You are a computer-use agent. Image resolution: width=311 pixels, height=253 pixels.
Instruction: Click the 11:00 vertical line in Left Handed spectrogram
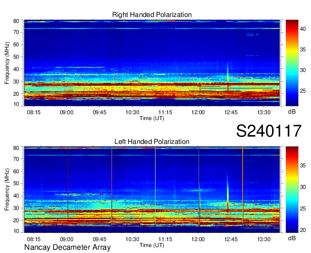pos(155,187)
